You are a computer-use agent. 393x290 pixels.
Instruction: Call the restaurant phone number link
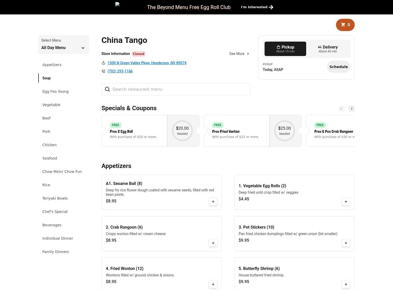point(120,71)
